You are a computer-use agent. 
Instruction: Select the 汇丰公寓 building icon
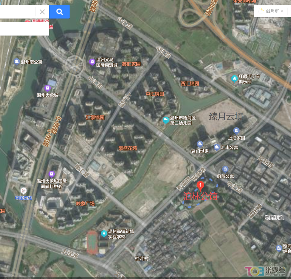coord(217,147)
